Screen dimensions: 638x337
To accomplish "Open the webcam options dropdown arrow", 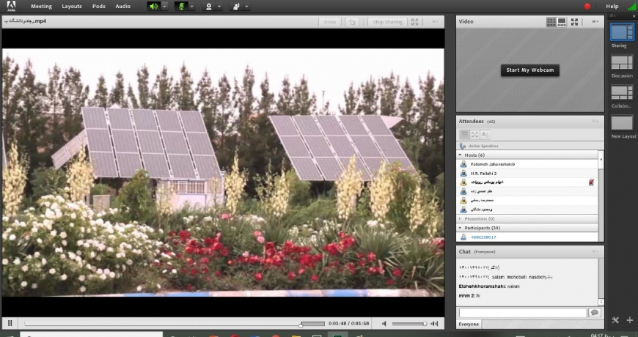I will click(x=219, y=7).
